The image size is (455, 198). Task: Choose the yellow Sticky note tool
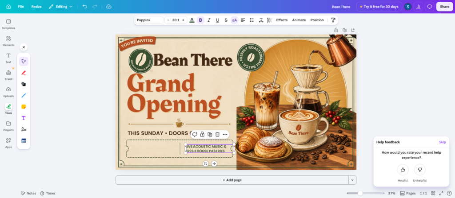click(24, 106)
